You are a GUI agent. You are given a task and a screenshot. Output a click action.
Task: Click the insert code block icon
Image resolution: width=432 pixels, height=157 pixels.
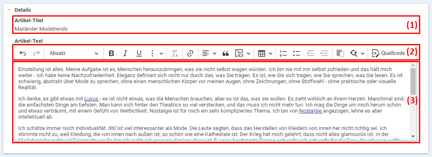click(239, 53)
